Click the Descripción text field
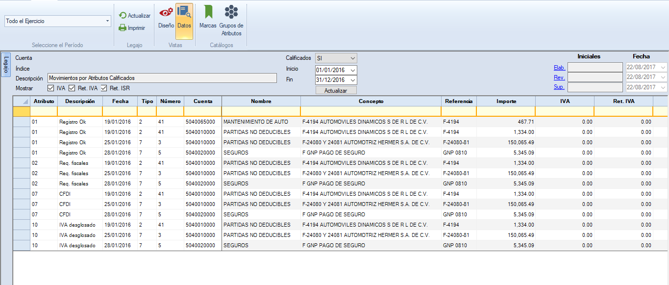The height and width of the screenshot is (285, 669). click(162, 78)
